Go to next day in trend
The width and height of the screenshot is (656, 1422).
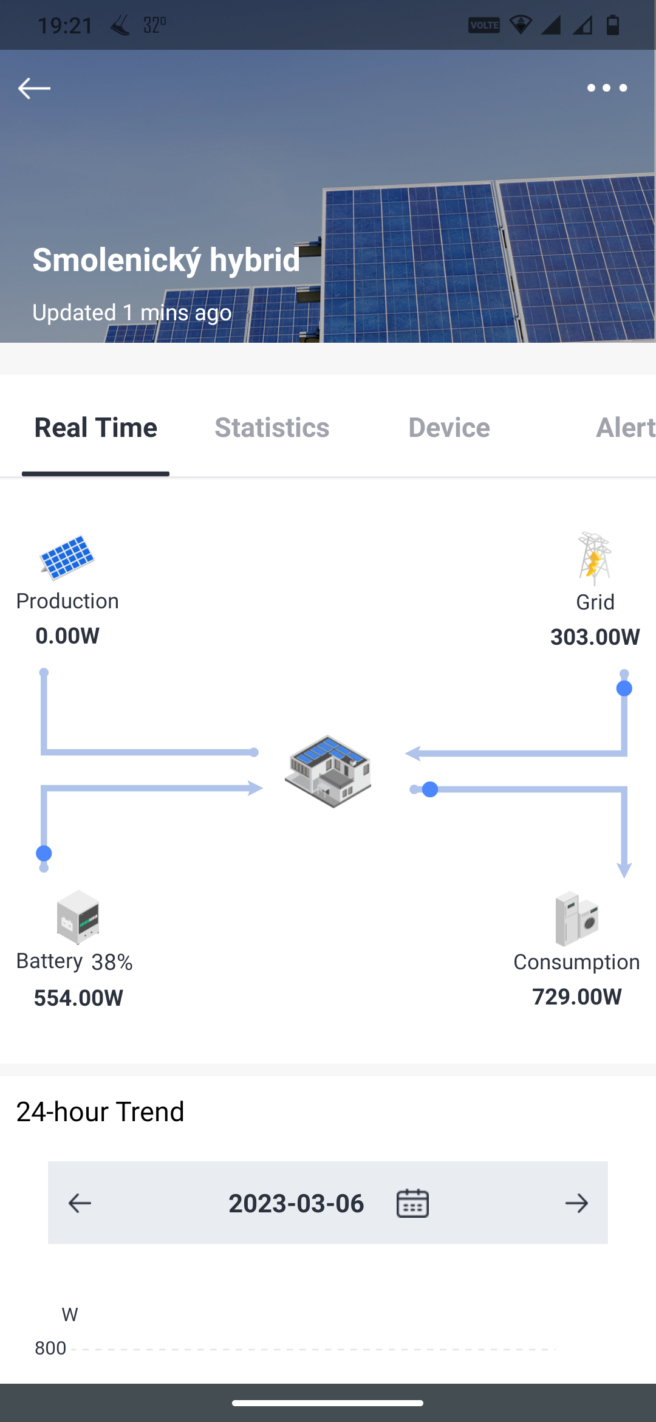tap(576, 1203)
